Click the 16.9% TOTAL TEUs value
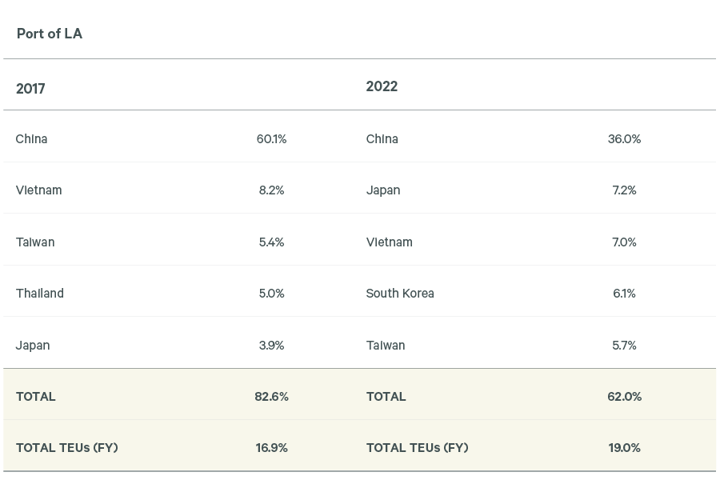 coord(271,448)
